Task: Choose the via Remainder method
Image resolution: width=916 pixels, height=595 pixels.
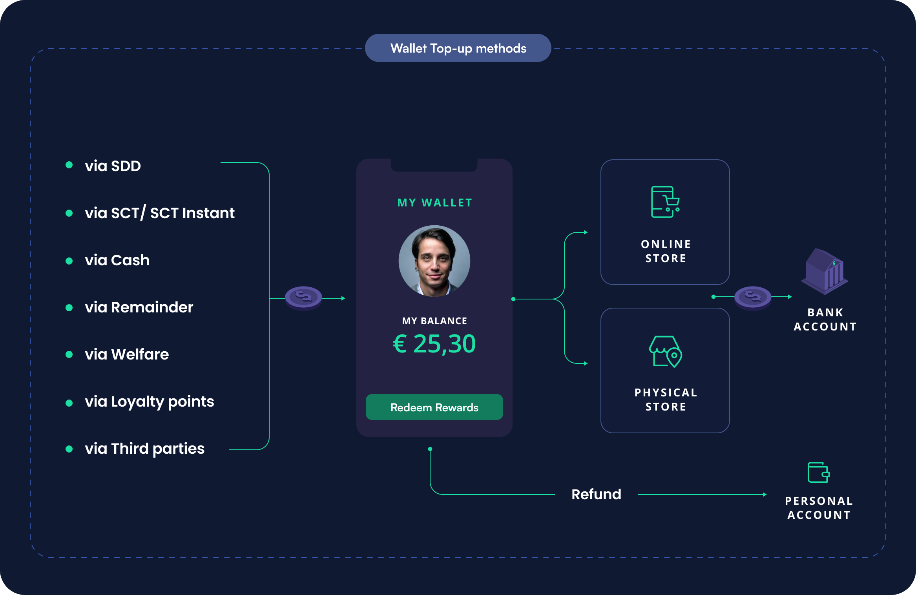Action: point(139,307)
